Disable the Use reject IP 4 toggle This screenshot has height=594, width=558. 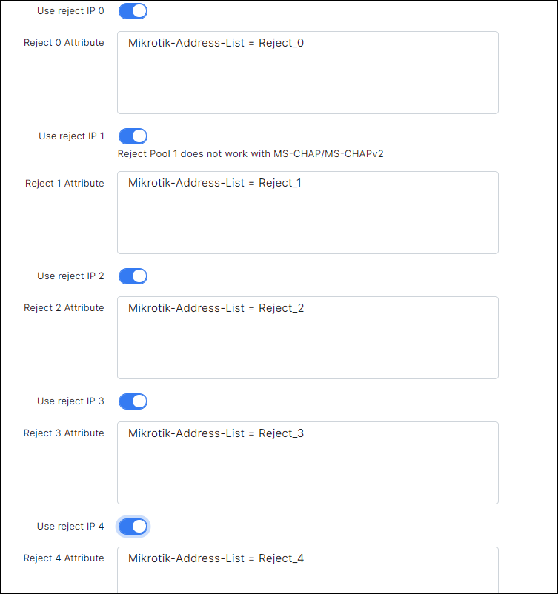[133, 527]
